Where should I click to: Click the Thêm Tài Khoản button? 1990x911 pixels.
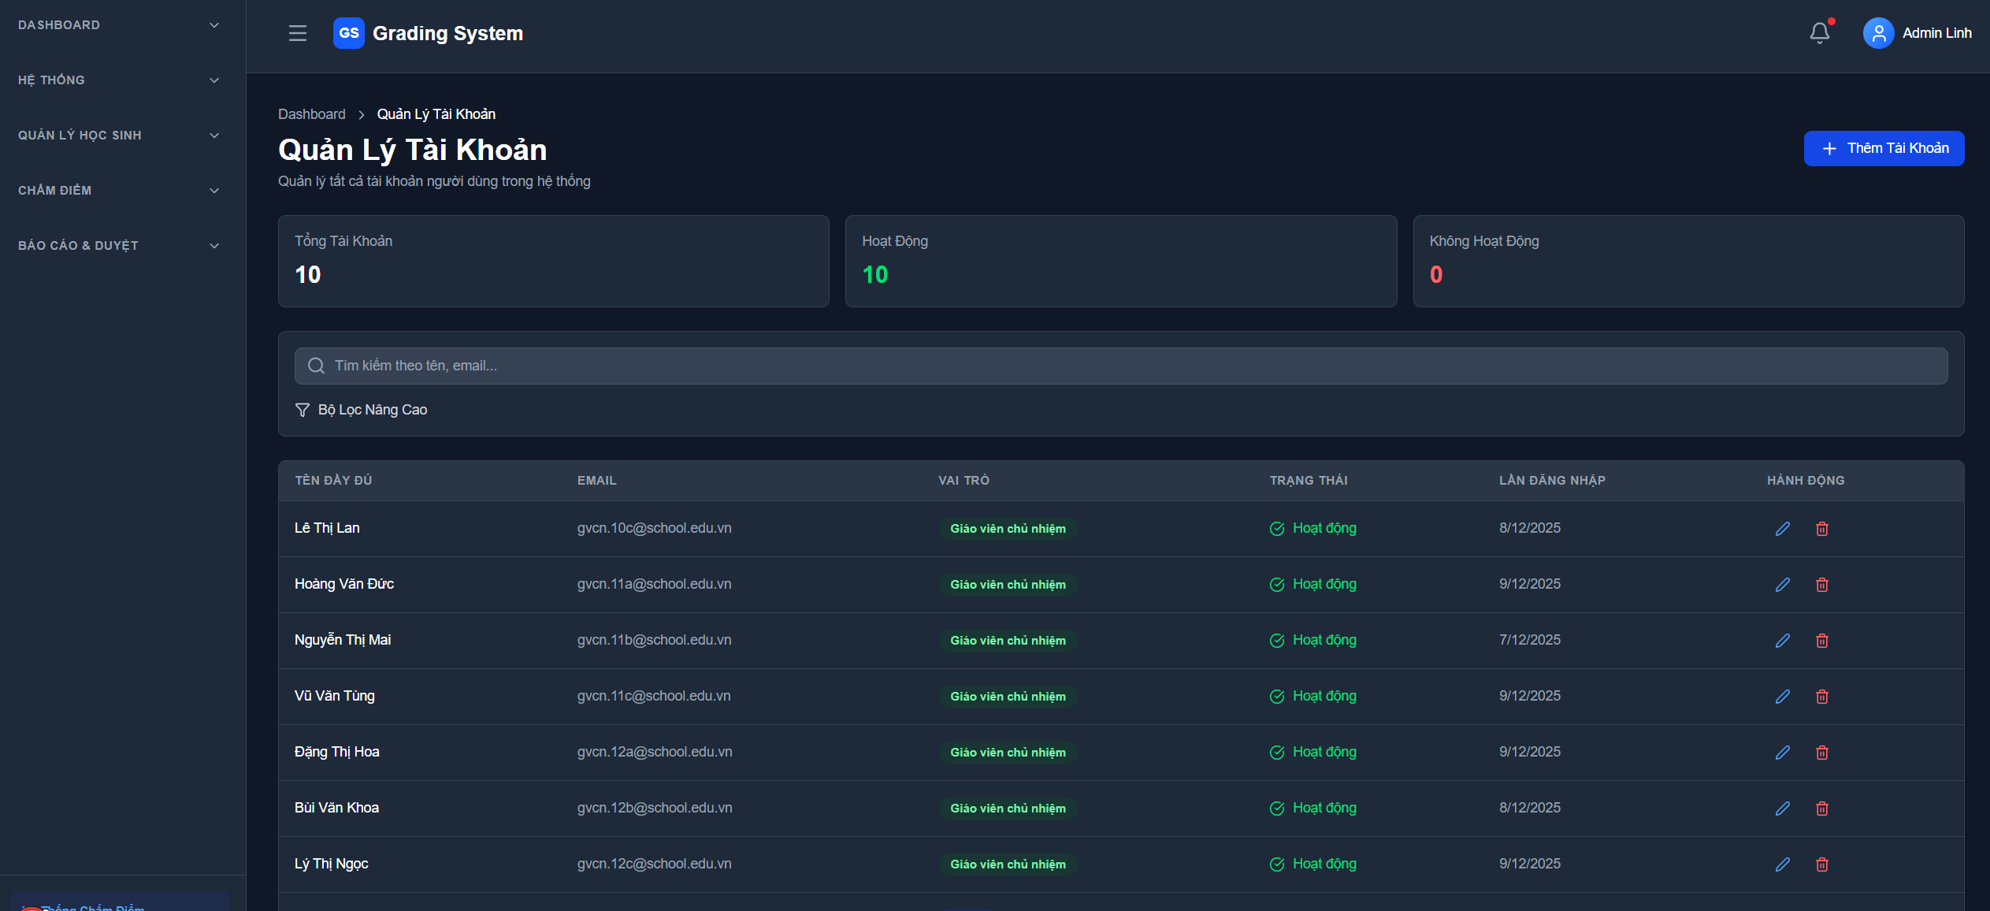pos(1883,148)
